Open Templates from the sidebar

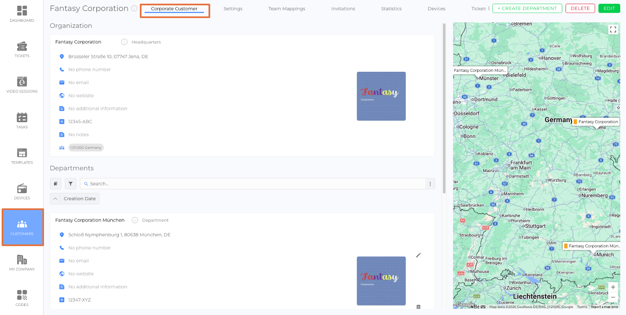22,156
